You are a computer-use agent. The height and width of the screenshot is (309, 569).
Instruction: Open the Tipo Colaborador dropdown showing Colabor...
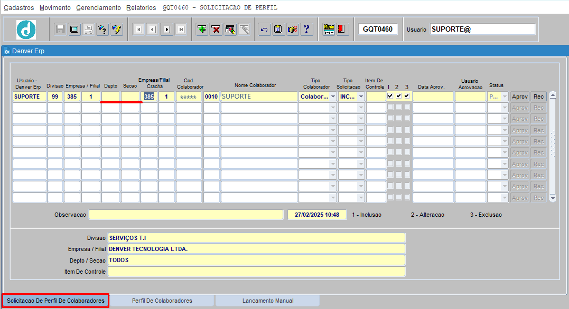coord(333,96)
